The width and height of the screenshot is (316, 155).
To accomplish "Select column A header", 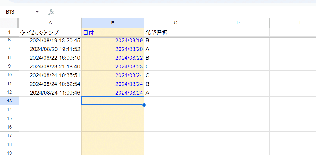I will (50, 23).
